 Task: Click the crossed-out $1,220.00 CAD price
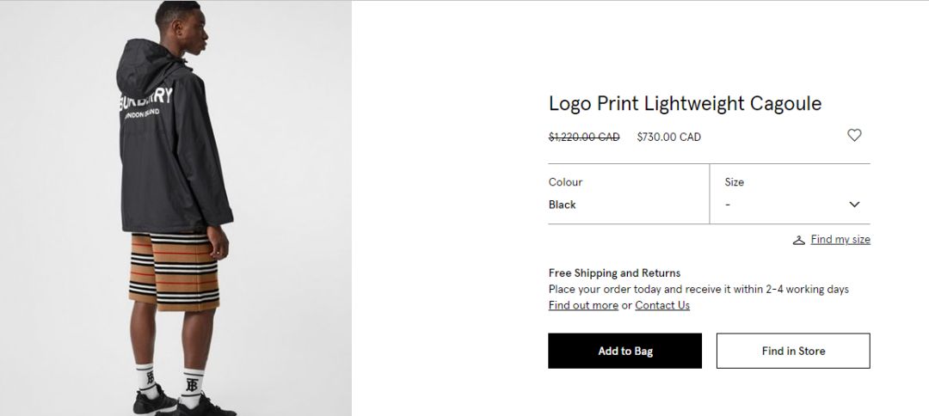(584, 137)
